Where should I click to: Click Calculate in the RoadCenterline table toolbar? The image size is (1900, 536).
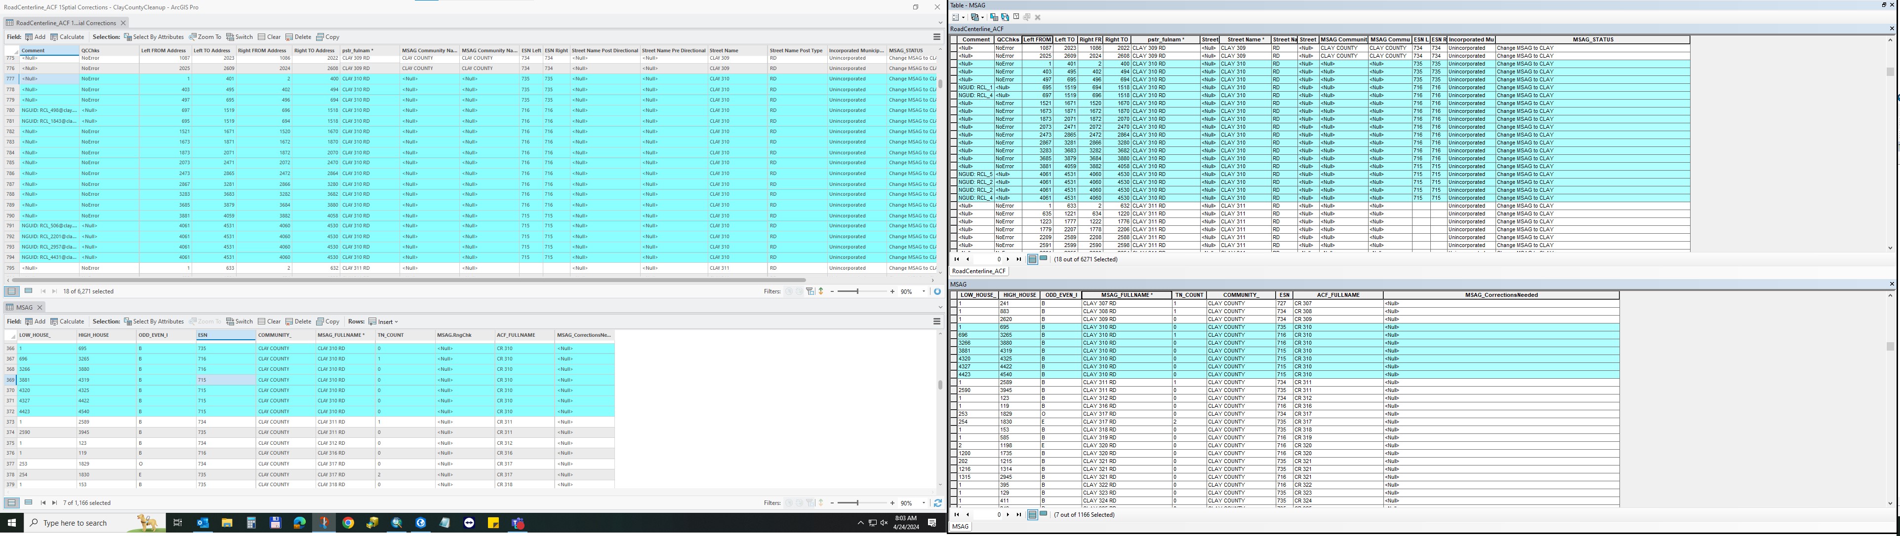pos(67,37)
